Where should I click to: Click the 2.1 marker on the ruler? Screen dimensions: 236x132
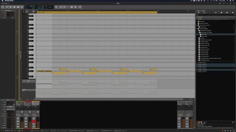158,11
